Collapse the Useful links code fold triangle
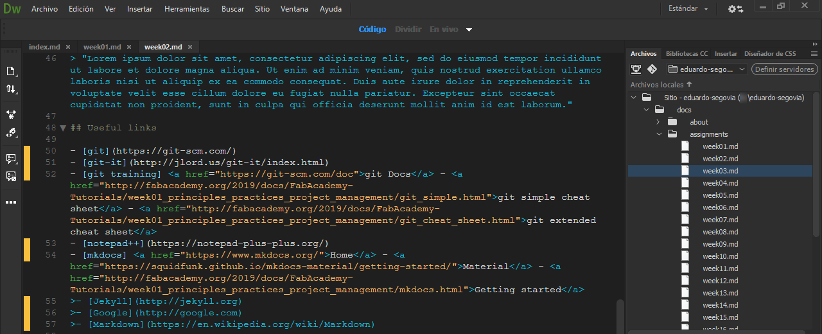Viewport: 822px width, 334px height. [x=63, y=128]
